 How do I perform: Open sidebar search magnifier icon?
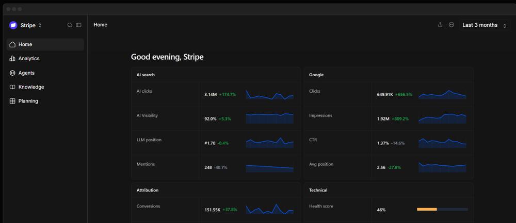click(x=70, y=25)
